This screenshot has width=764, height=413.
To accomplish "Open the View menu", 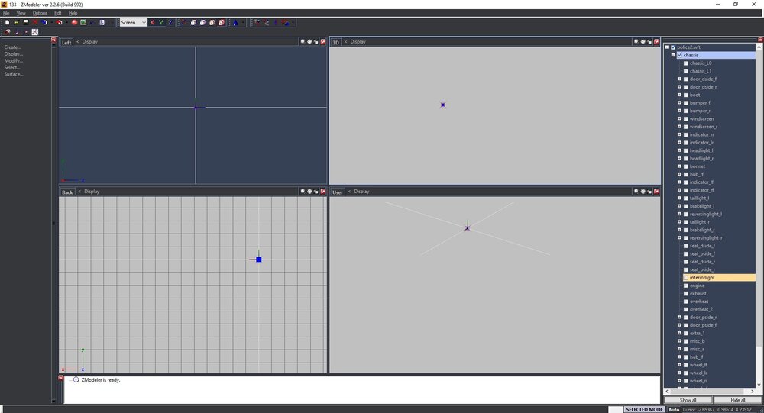I will click(x=21, y=13).
